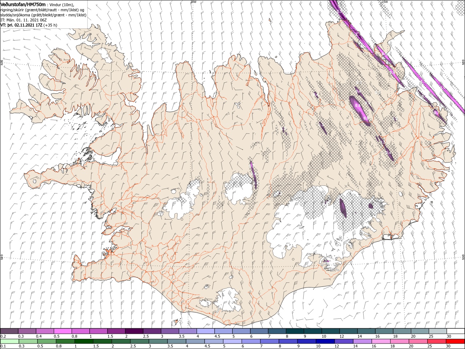The height and width of the screenshot is (349, 465).
Task: Pick the light lavender 4–4.5 swatch in purple row
Action: 206,331
